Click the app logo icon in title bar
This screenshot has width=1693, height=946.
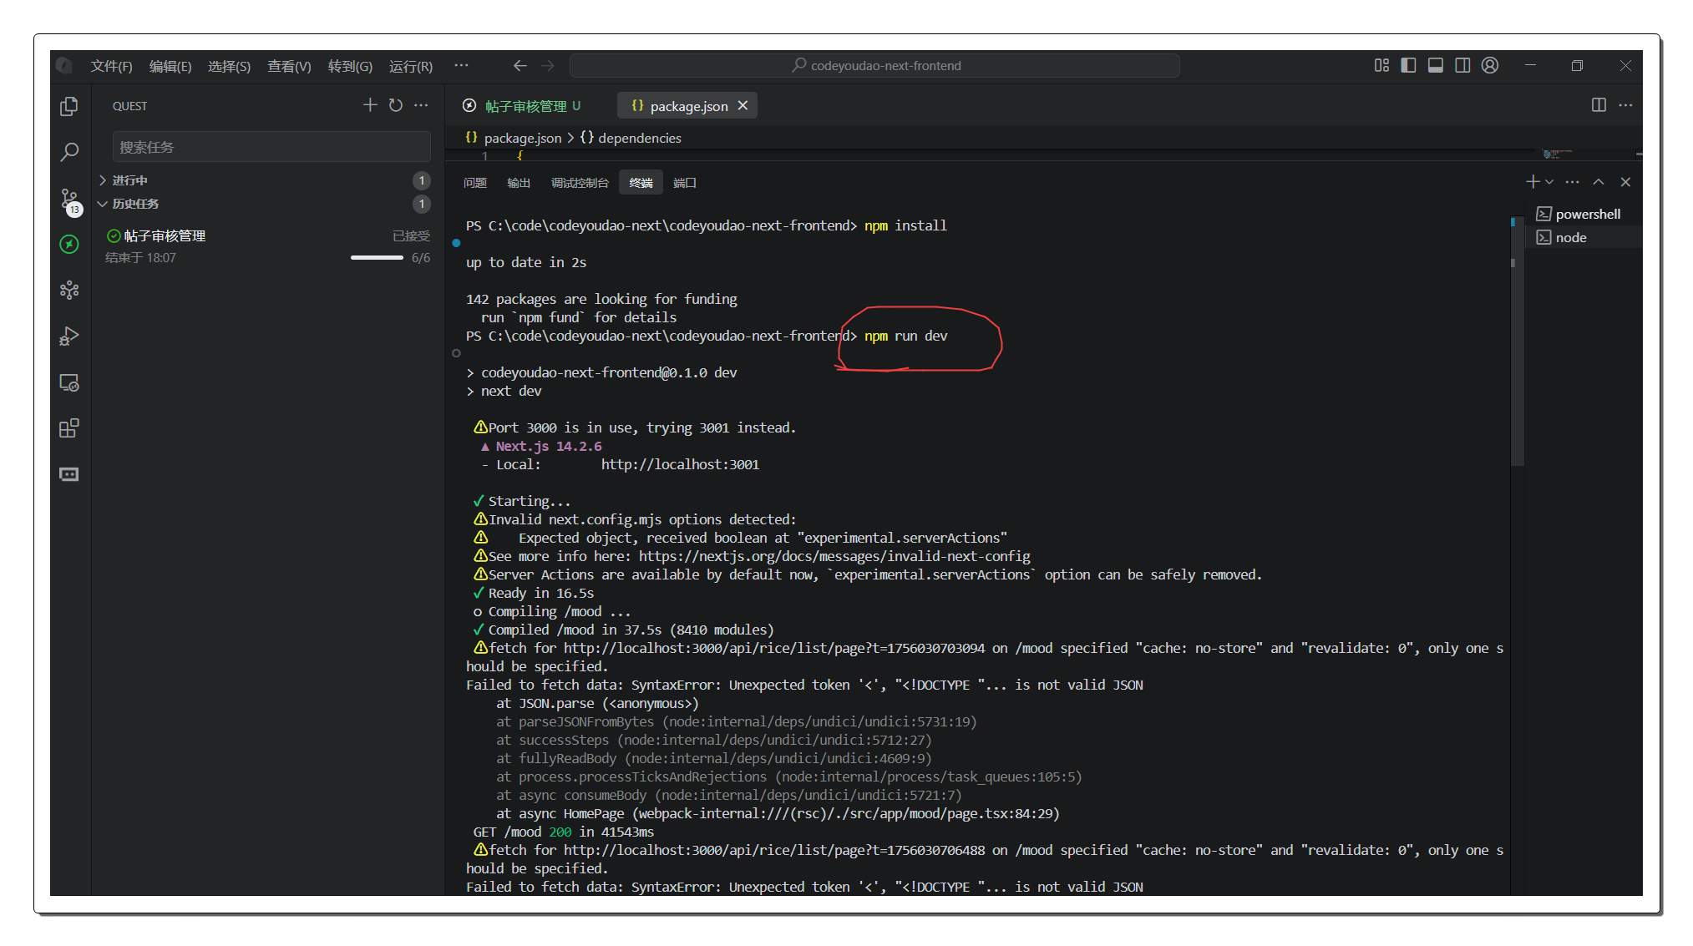click(x=66, y=66)
